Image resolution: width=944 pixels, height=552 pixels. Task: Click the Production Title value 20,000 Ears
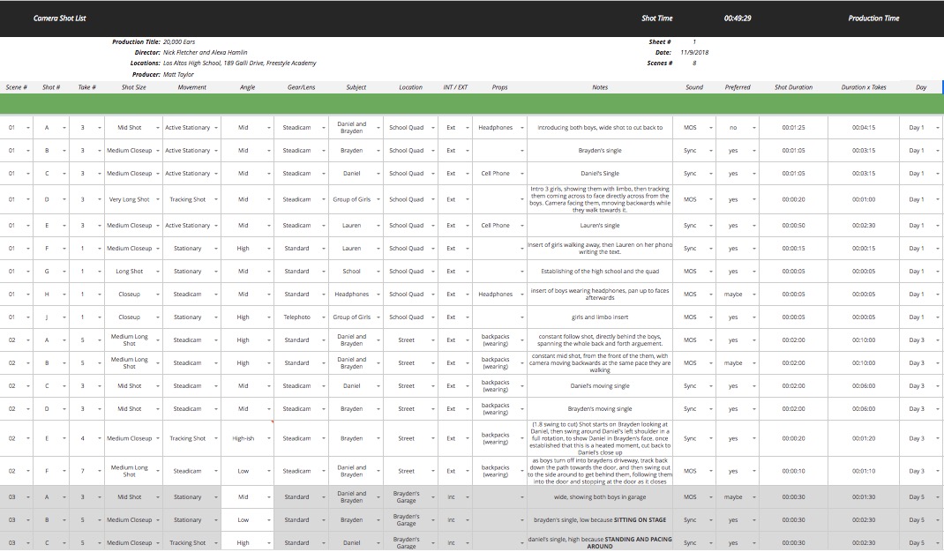(x=179, y=42)
